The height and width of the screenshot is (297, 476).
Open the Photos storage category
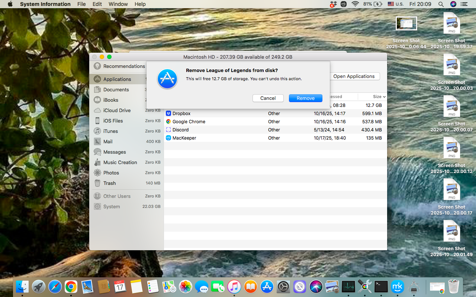(x=111, y=173)
